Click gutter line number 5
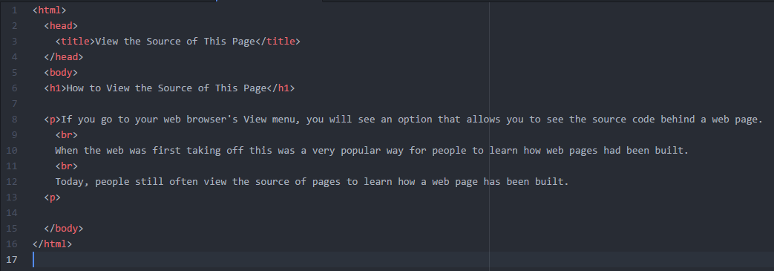This screenshot has width=774, height=271. point(15,73)
